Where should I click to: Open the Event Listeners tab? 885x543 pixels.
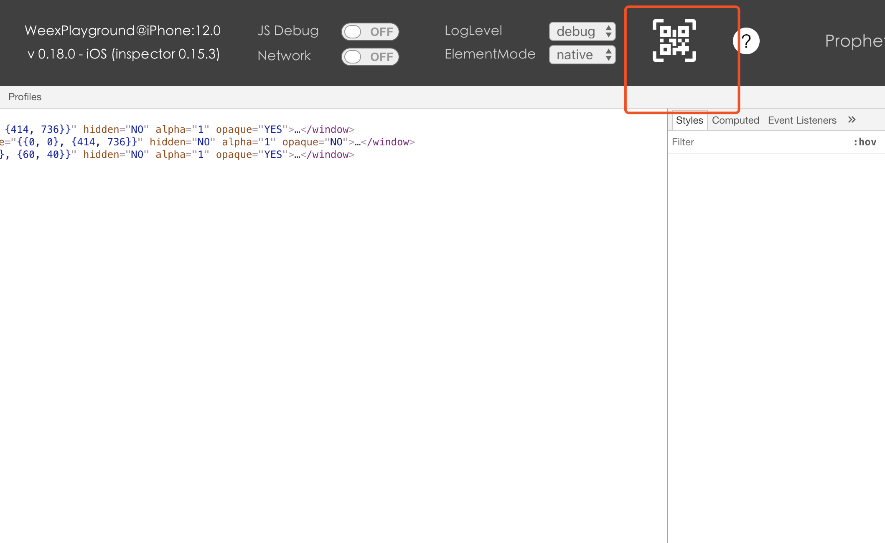coord(802,120)
